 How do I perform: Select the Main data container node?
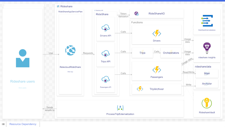(x=207, y=74)
